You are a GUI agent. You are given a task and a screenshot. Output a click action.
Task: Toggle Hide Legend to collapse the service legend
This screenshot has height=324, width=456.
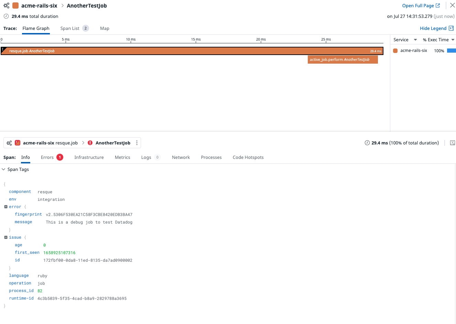click(433, 28)
